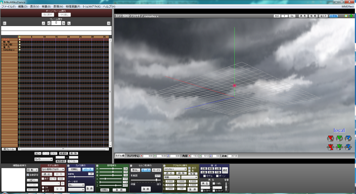Viewport: 356px width, 194px height.
Task: Open the View menu
Action: point(35,6)
